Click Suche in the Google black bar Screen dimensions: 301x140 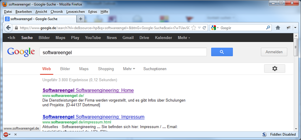coord(27,38)
